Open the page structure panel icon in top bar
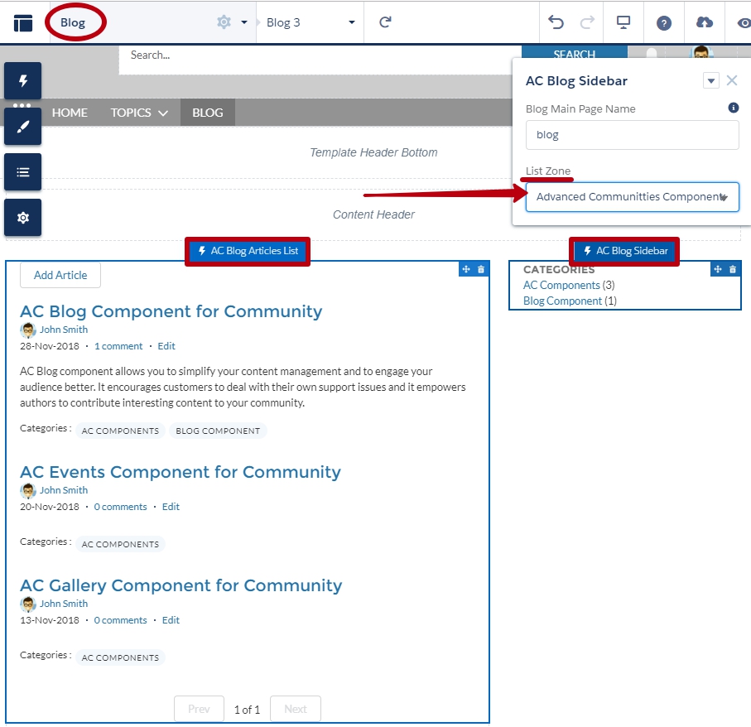Image resolution: width=751 pixels, height=727 pixels. (x=23, y=23)
